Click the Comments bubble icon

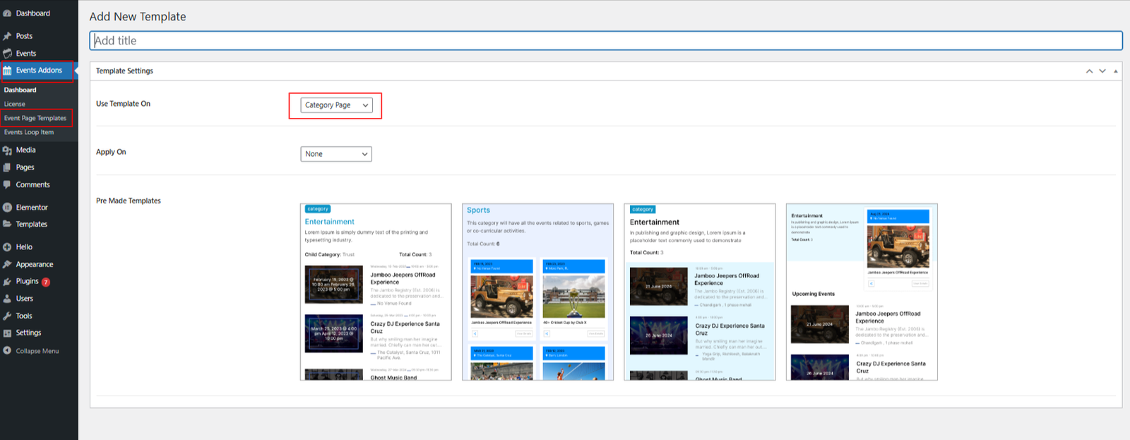coord(7,185)
